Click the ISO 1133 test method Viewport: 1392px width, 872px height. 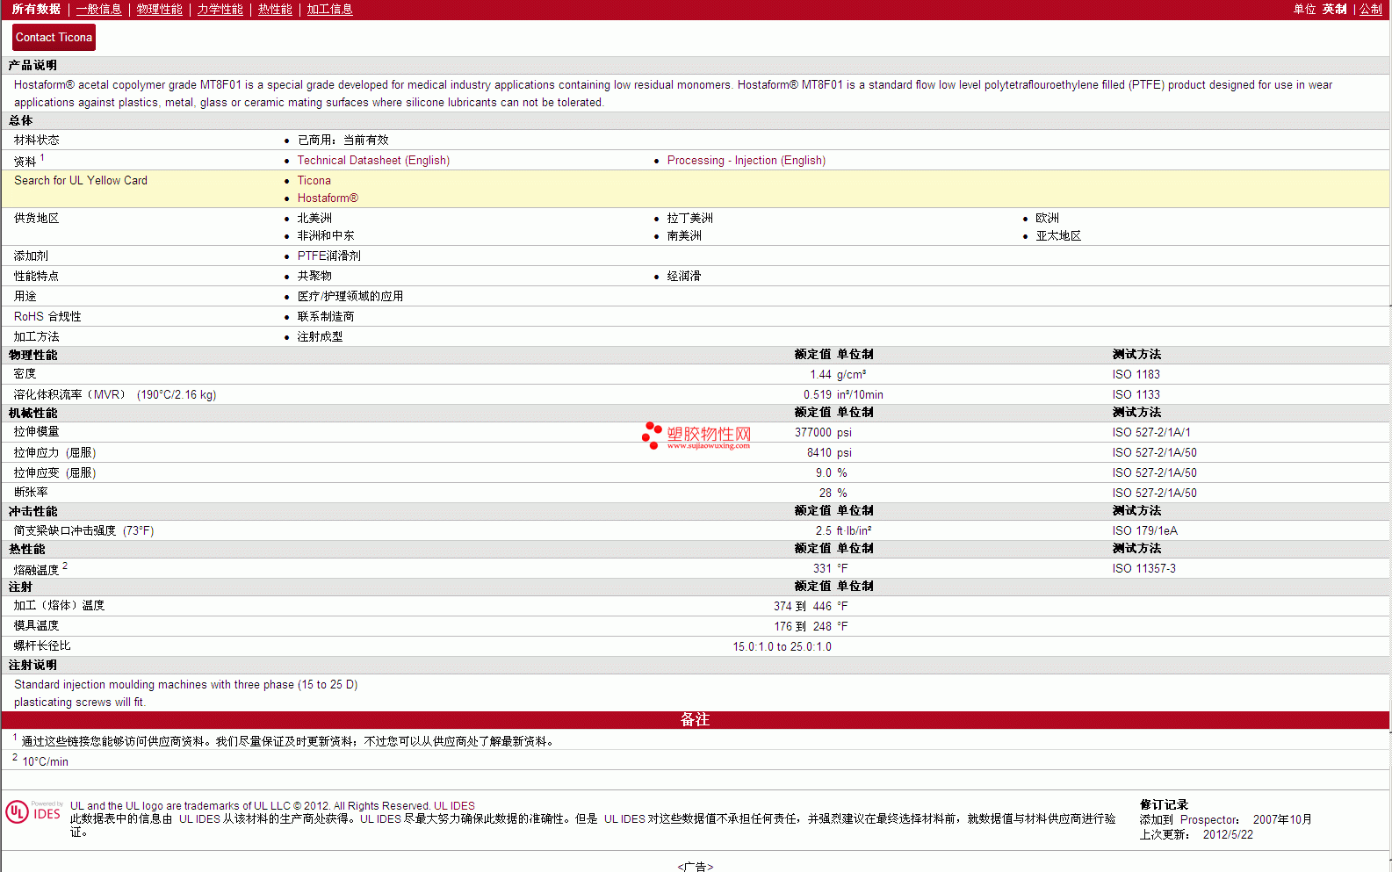click(x=1136, y=395)
